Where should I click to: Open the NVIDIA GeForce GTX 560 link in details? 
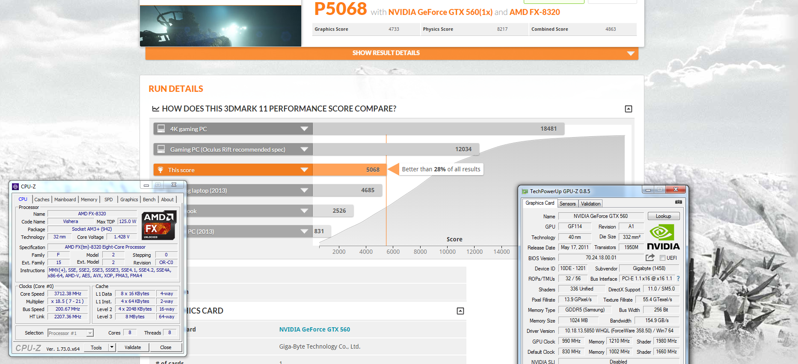314,329
